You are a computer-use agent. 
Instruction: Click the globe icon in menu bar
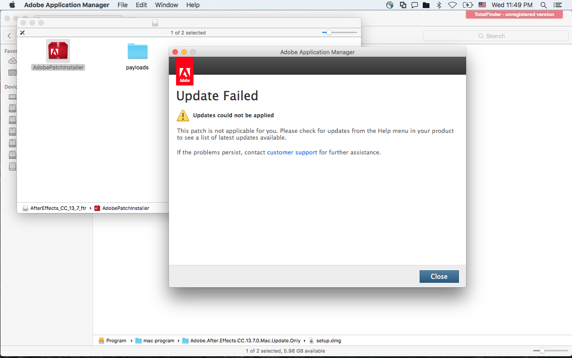(x=390, y=5)
